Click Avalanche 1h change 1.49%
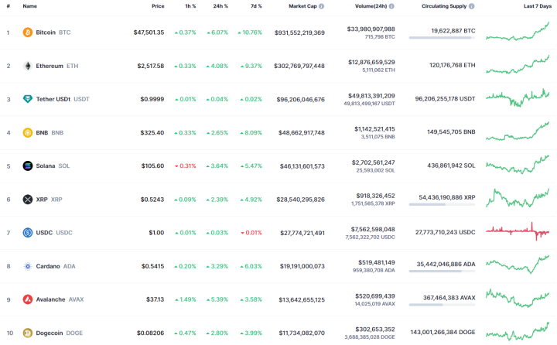Image resolution: width=557 pixels, height=345 pixels. tap(186, 299)
